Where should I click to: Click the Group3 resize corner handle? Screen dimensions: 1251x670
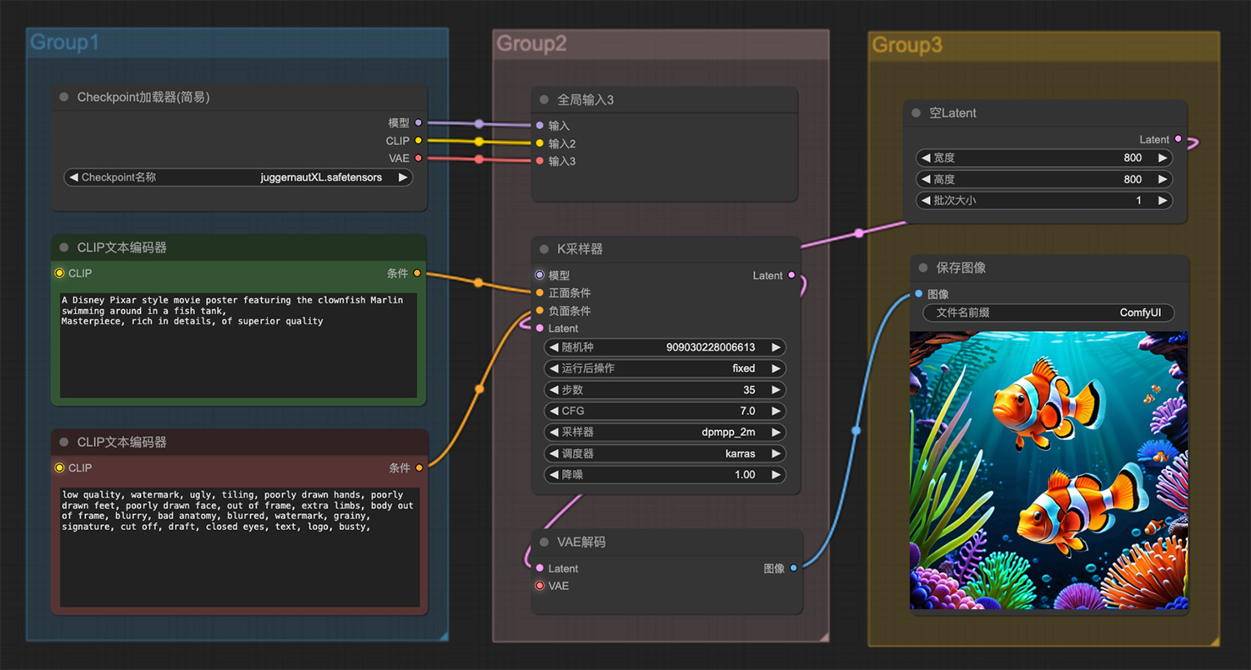[1215, 641]
